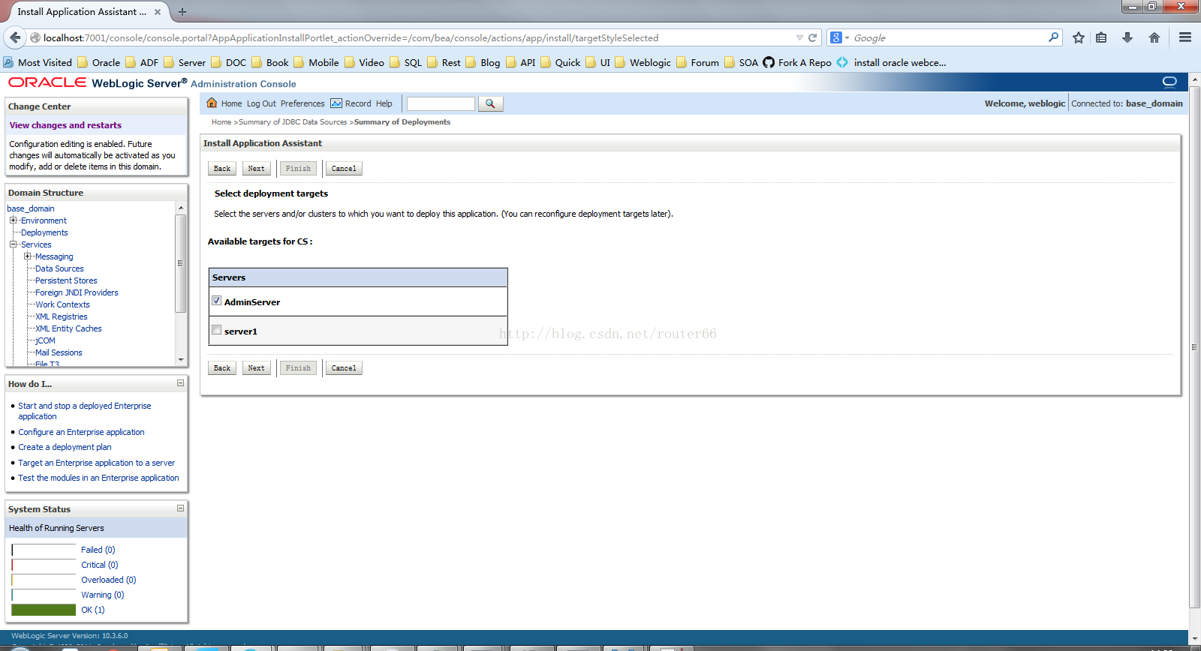
Task: Open the Warning (0) servers link
Action: coord(103,595)
